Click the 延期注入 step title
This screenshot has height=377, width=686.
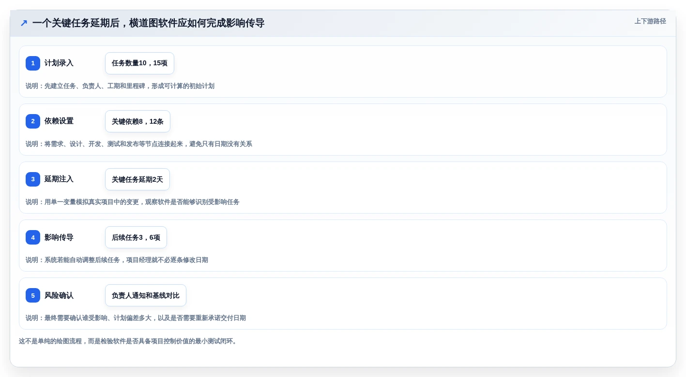(x=59, y=179)
